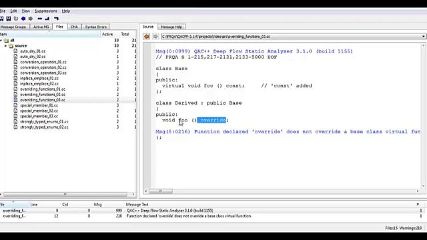427x240 pixels.
Task: Open the file path dropdown
Action: tap(424, 37)
